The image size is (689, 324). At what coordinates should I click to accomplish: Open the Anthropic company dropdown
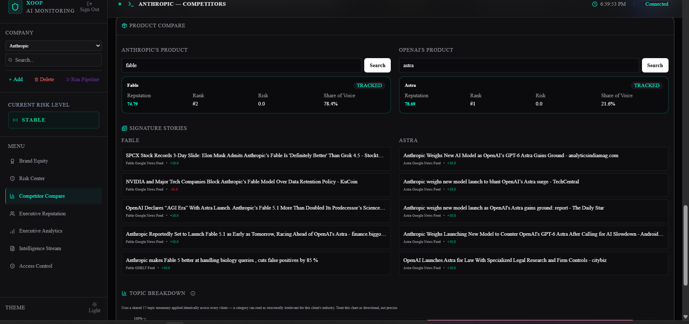53,46
